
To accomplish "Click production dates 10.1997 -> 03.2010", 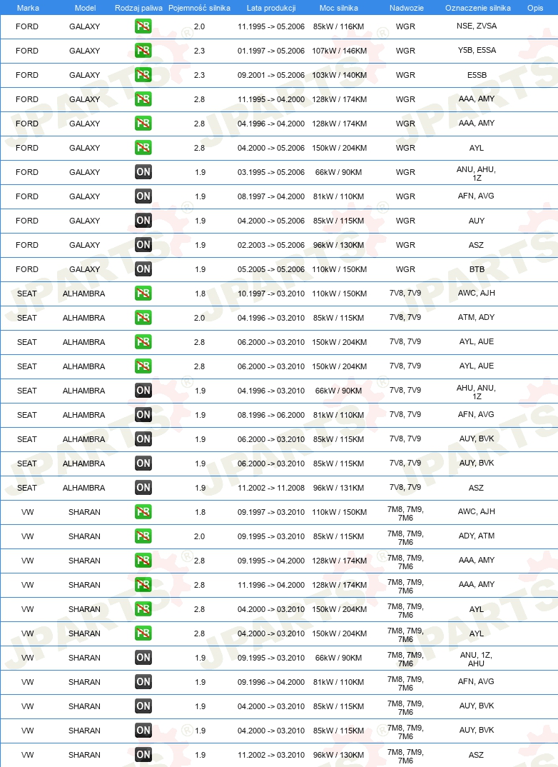I will tap(271, 294).
